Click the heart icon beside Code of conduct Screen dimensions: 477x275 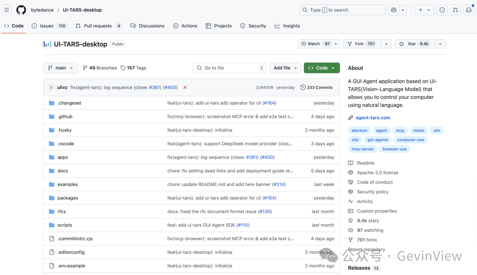click(350, 182)
